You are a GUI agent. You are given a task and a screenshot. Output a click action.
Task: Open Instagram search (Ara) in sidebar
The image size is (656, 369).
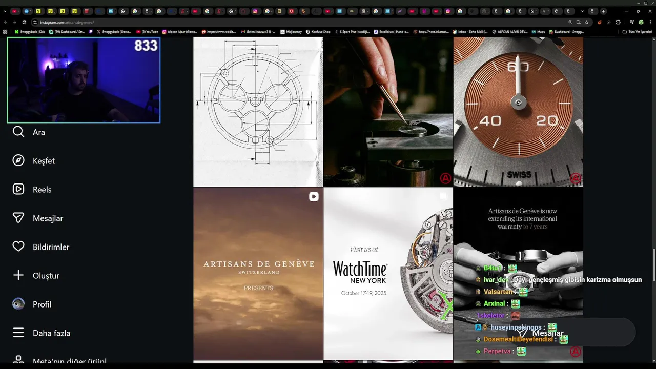pos(29,132)
